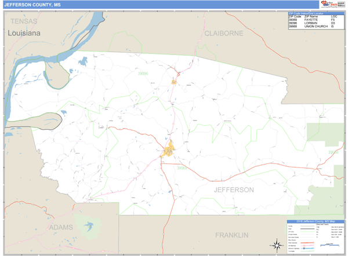Image resolution: width=348 pixels, height=256 pixels.
Task: Click the ZIP Code Index/Grid Locator header
Action: [313, 12]
